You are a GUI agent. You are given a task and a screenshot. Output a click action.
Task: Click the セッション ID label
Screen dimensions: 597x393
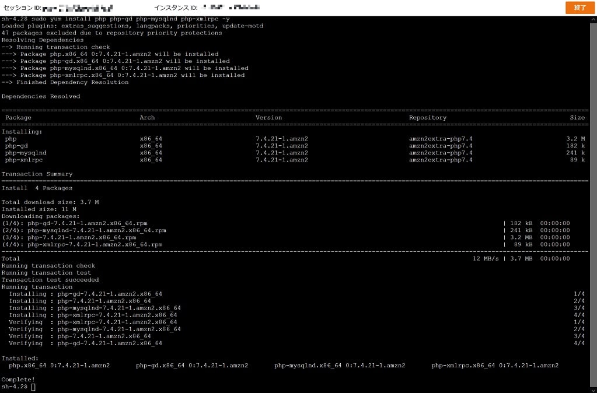tap(22, 8)
